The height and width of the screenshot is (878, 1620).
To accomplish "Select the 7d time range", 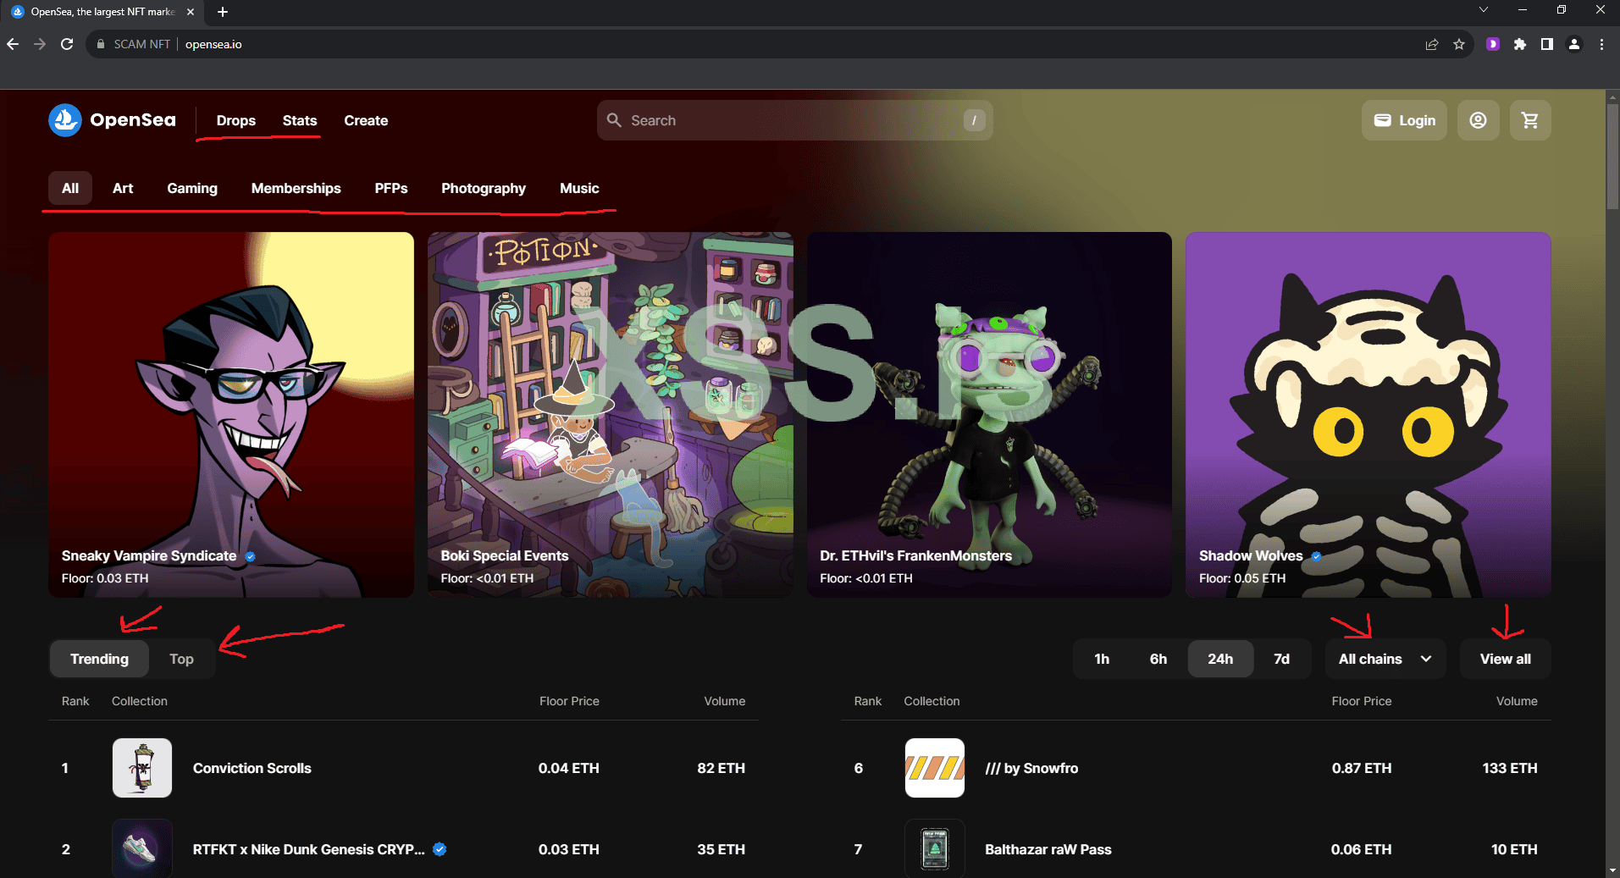I will 1282,659.
